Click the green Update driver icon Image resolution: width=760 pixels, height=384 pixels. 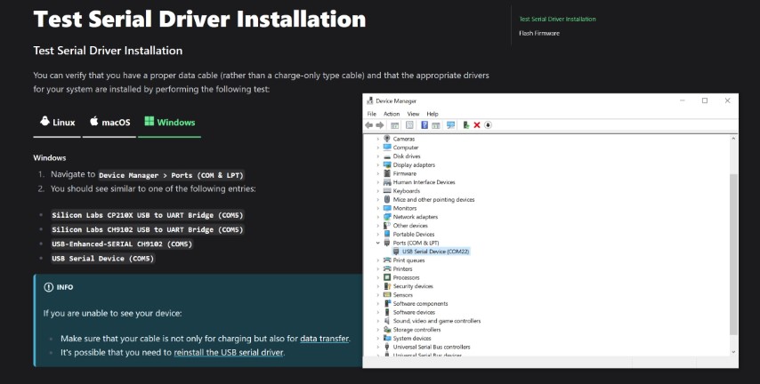tap(465, 125)
